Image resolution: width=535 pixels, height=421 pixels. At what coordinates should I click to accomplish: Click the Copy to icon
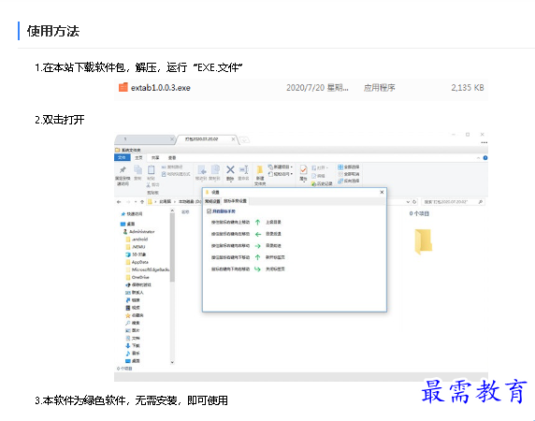(x=215, y=169)
